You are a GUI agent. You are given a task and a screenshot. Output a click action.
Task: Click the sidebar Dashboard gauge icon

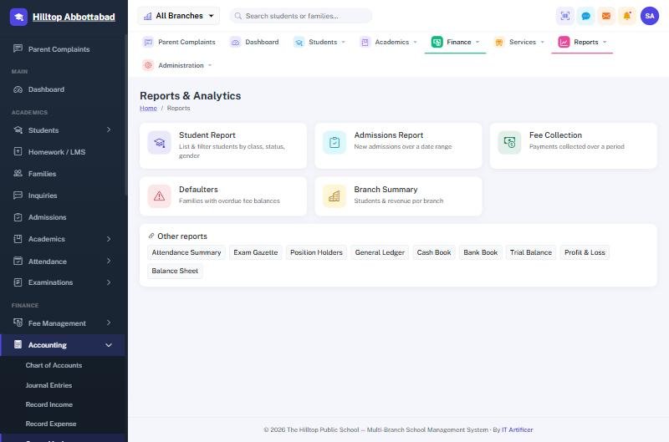[x=18, y=89]
